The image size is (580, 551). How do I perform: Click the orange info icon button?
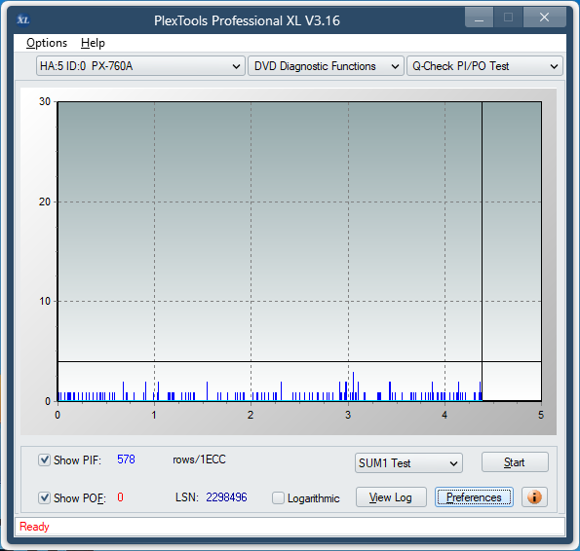coord(534,497)
